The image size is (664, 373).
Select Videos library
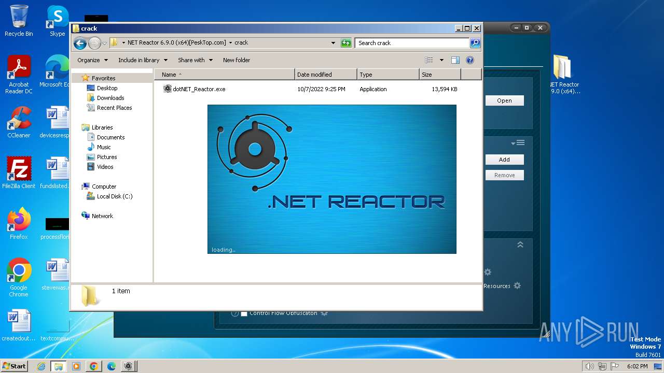pyautogui.click(x=105, y=167)
